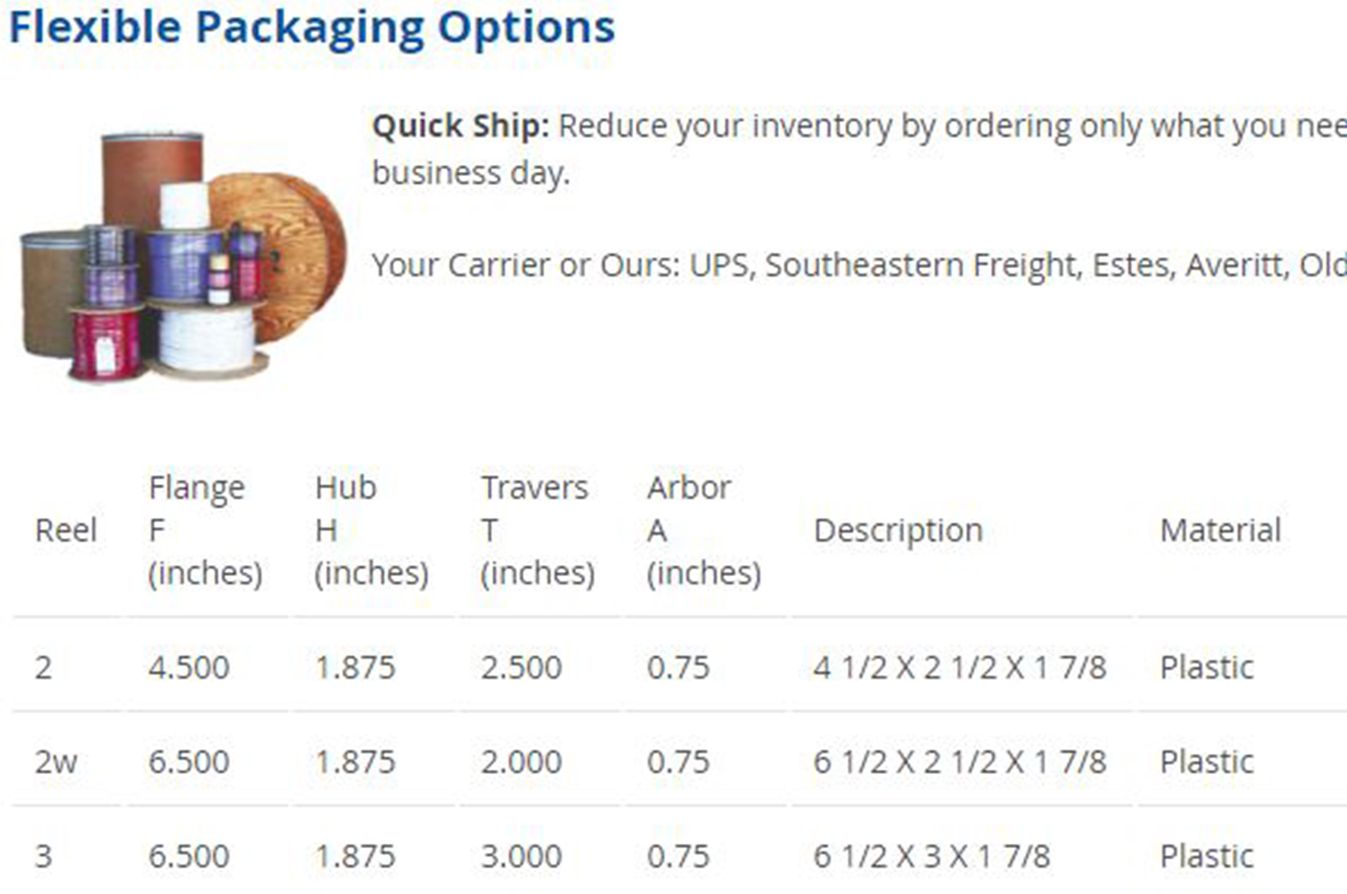Click the 2.500 traverse value cell
Screen dimensions: 1347x894
521,668
